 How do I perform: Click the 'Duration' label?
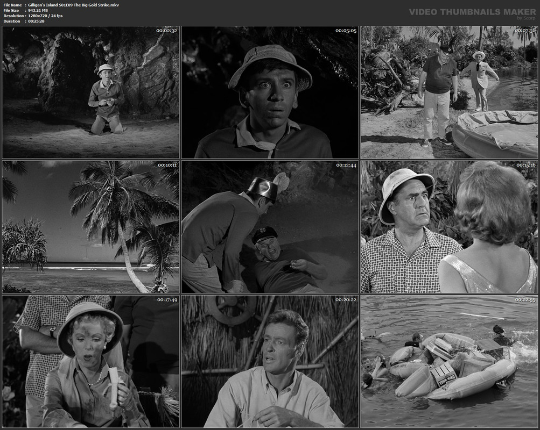click(x=12, y=21)
